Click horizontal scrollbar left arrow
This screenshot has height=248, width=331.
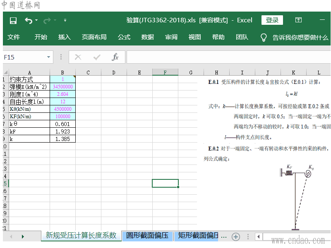258,236
